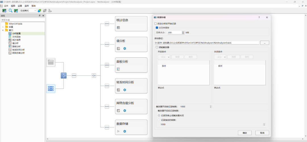
Task: Click the blue source switch node
Action: click(64, 76)
